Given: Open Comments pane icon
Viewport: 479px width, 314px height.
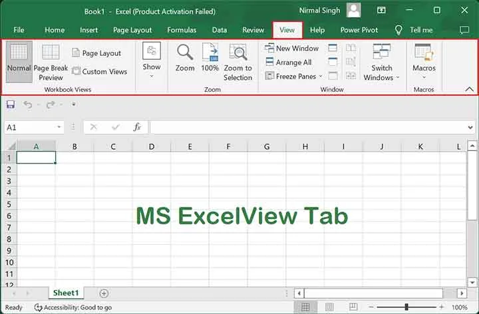Looking at the screenshot, I should click(x=464, y=30).
